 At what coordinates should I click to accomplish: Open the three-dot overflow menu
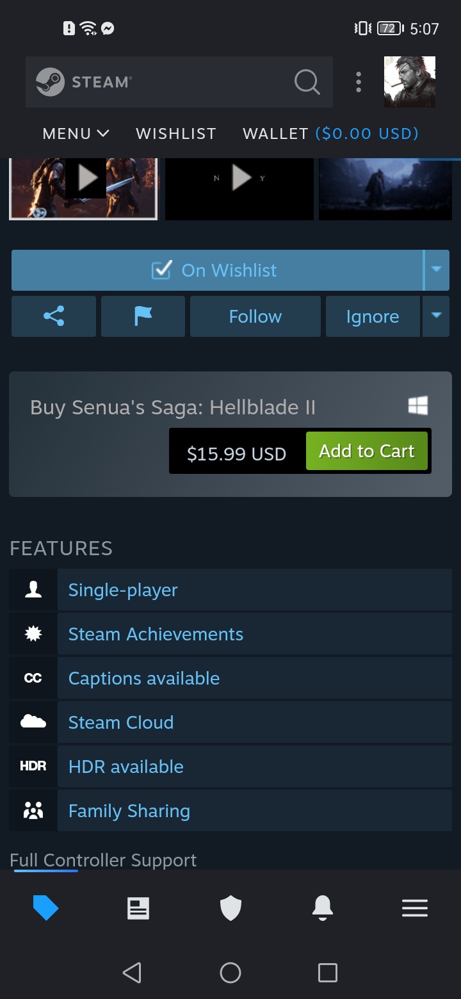359,82
